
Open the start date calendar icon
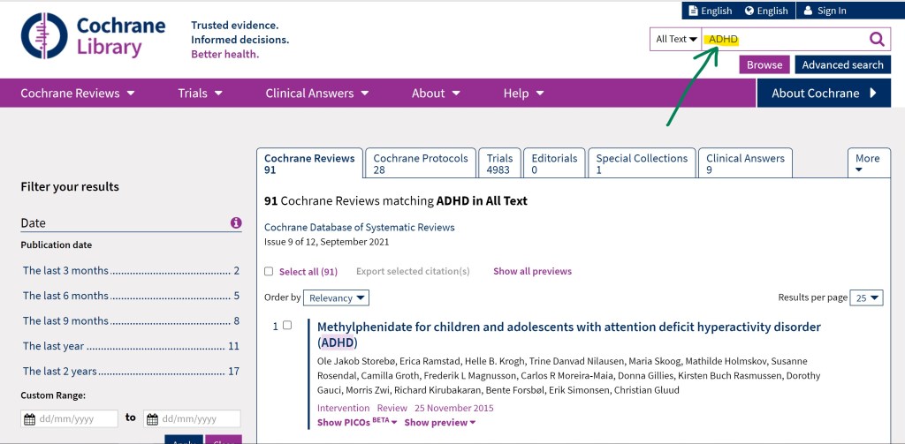point(29,418)
